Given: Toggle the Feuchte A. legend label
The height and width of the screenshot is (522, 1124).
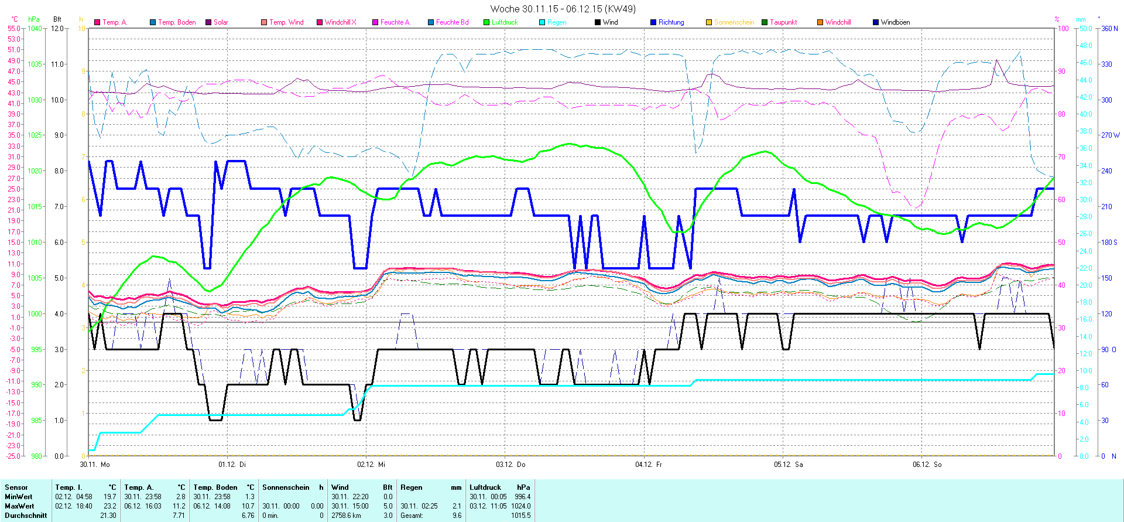Looking at the screenshot, I should point(395,22).
